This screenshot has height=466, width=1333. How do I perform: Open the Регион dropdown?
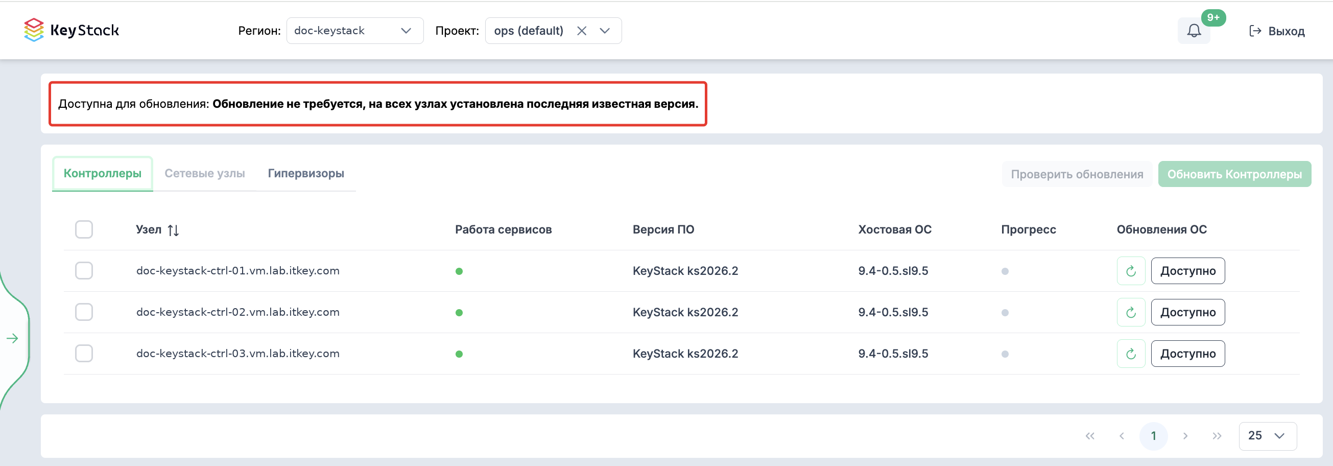354,31
